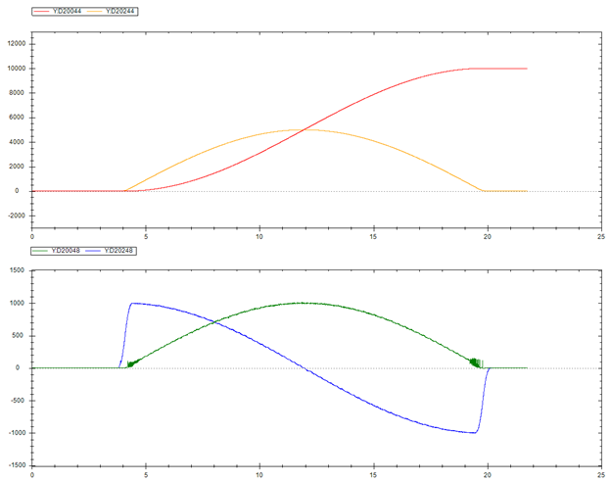Click the Y.D20044 legend label
The width and height of the screenshot is (611, 481).
(67, 11)
